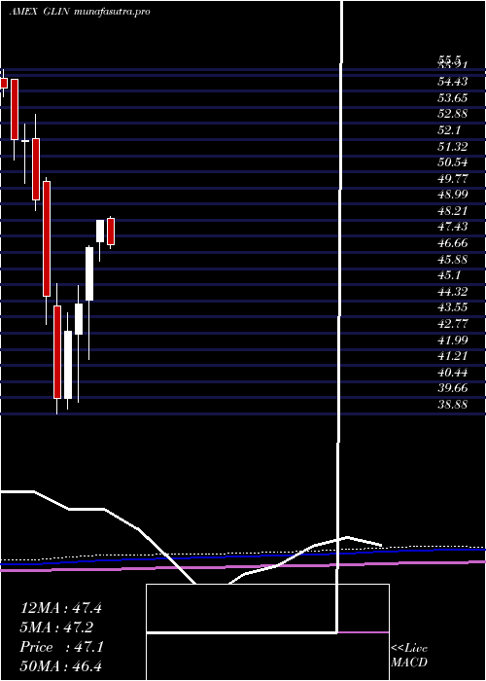Click the 46.66 price axis label
Screen dimensions: 486x681
tap(452, 243)
